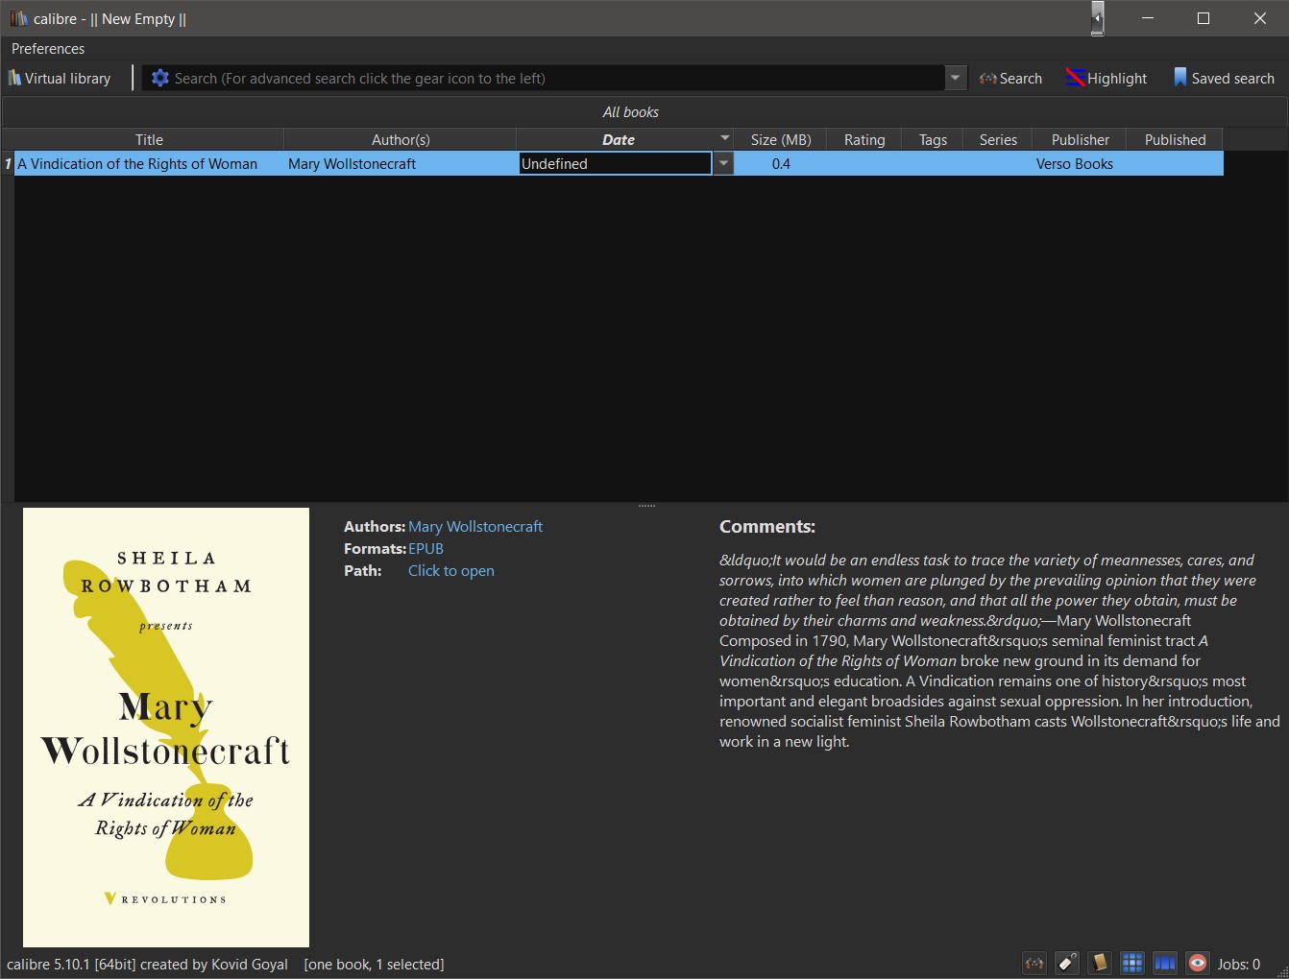The height and width of the screenshot is (979, 1289).
Task: Click the calibre app icon in title bar
Action: click(18, 18)
